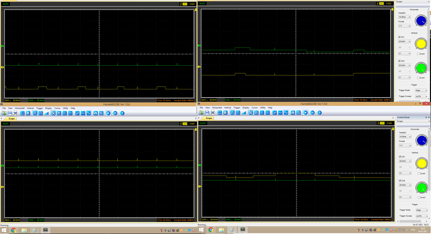431x234 pixels.
Task: Click the AUTO set icon in right toolbar
Action: [x=298, y=113]
